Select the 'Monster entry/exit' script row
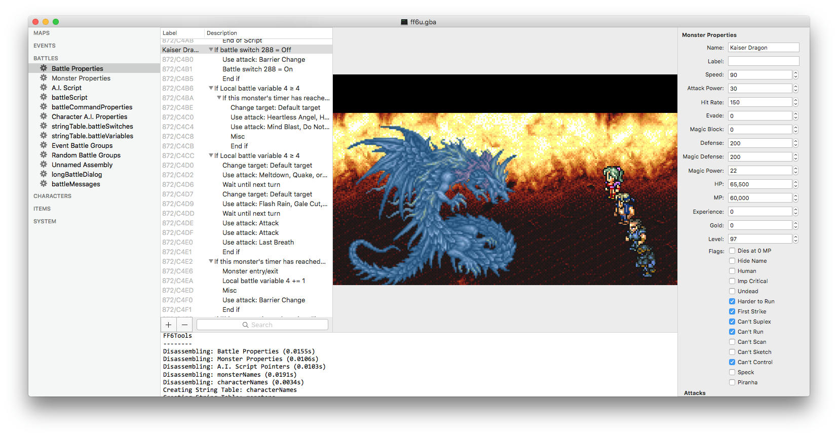Viewport: 838px width, 437px height. pyautogui.click(x=246, y=271)
